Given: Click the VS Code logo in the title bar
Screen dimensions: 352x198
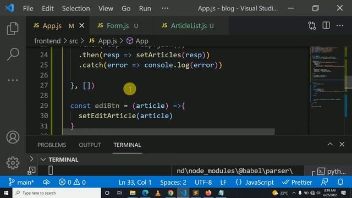Looking at the screenshot, I should tap(10, 8).
